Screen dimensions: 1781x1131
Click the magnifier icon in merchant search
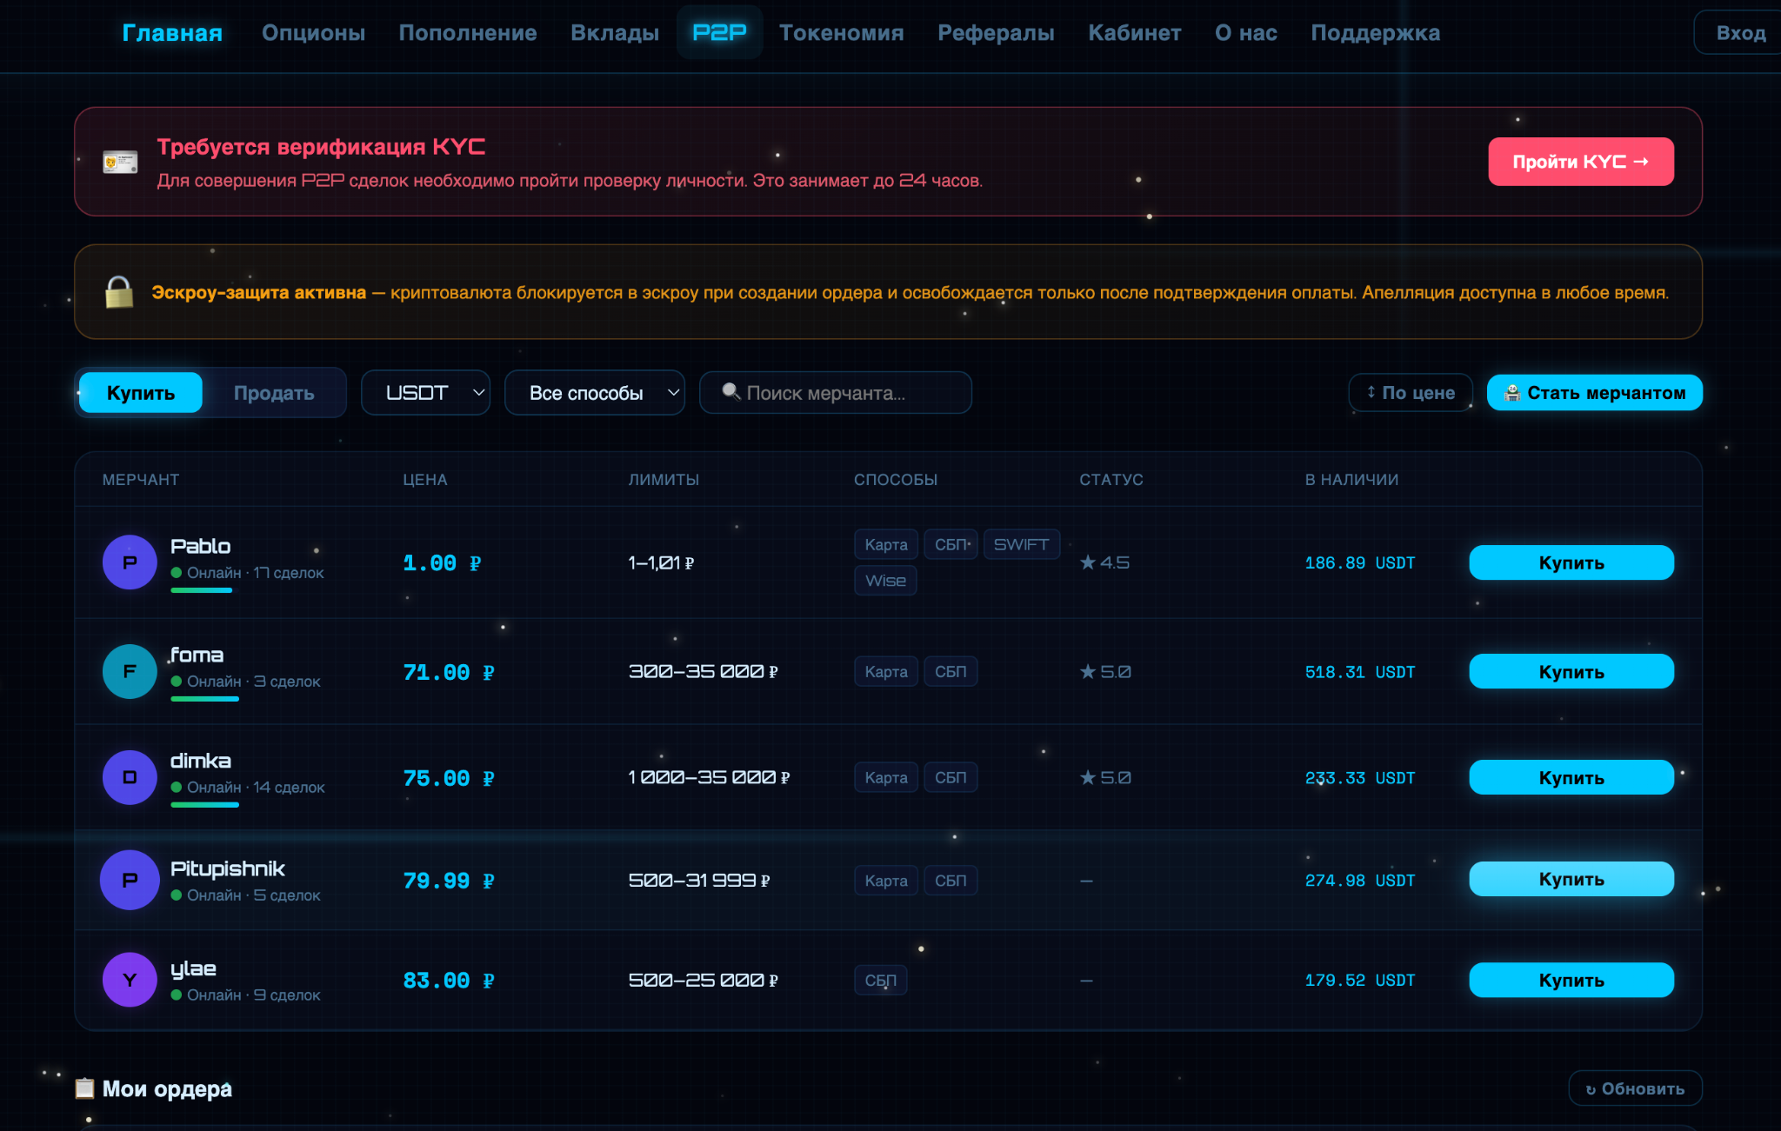[731, 392]
